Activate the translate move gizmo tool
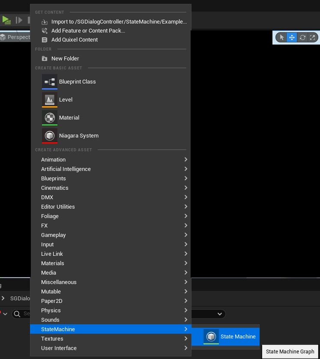The height and width of the screenshot is (359, 320). tap(292, 37)
